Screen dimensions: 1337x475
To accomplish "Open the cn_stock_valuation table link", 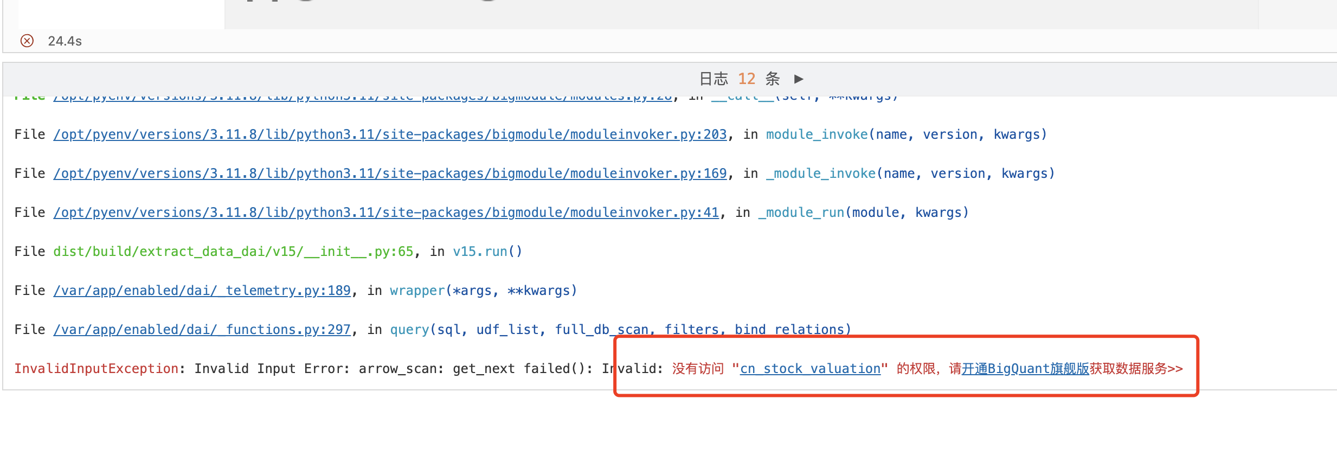I will pos(811,369).
